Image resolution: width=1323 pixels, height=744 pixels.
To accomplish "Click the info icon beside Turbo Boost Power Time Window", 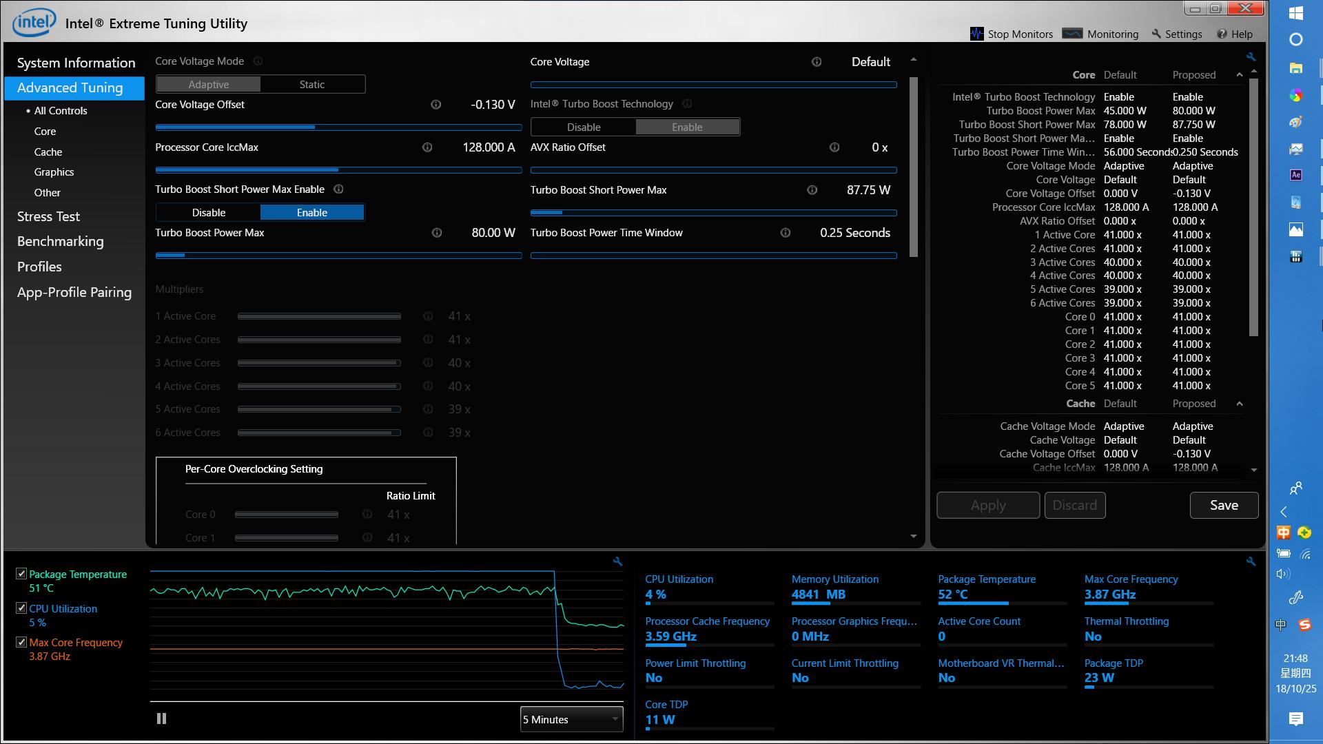I will [785, 233].
